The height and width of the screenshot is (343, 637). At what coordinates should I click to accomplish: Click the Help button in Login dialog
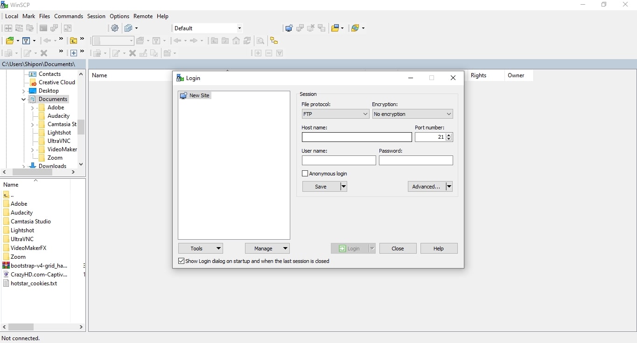439,249
